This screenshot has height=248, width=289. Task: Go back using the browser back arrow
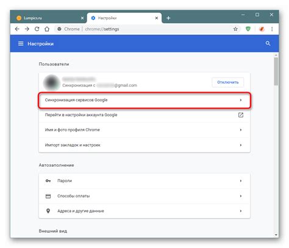click(x=17, y=29)
